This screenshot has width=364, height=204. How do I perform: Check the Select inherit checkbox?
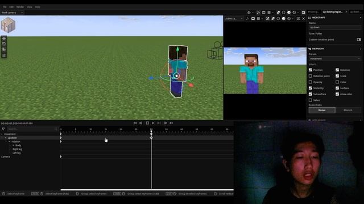[311, 100]
